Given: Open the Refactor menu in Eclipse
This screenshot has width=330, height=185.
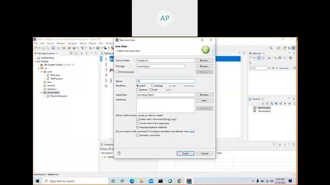Looking at the screenshot, I should [61, 43].
